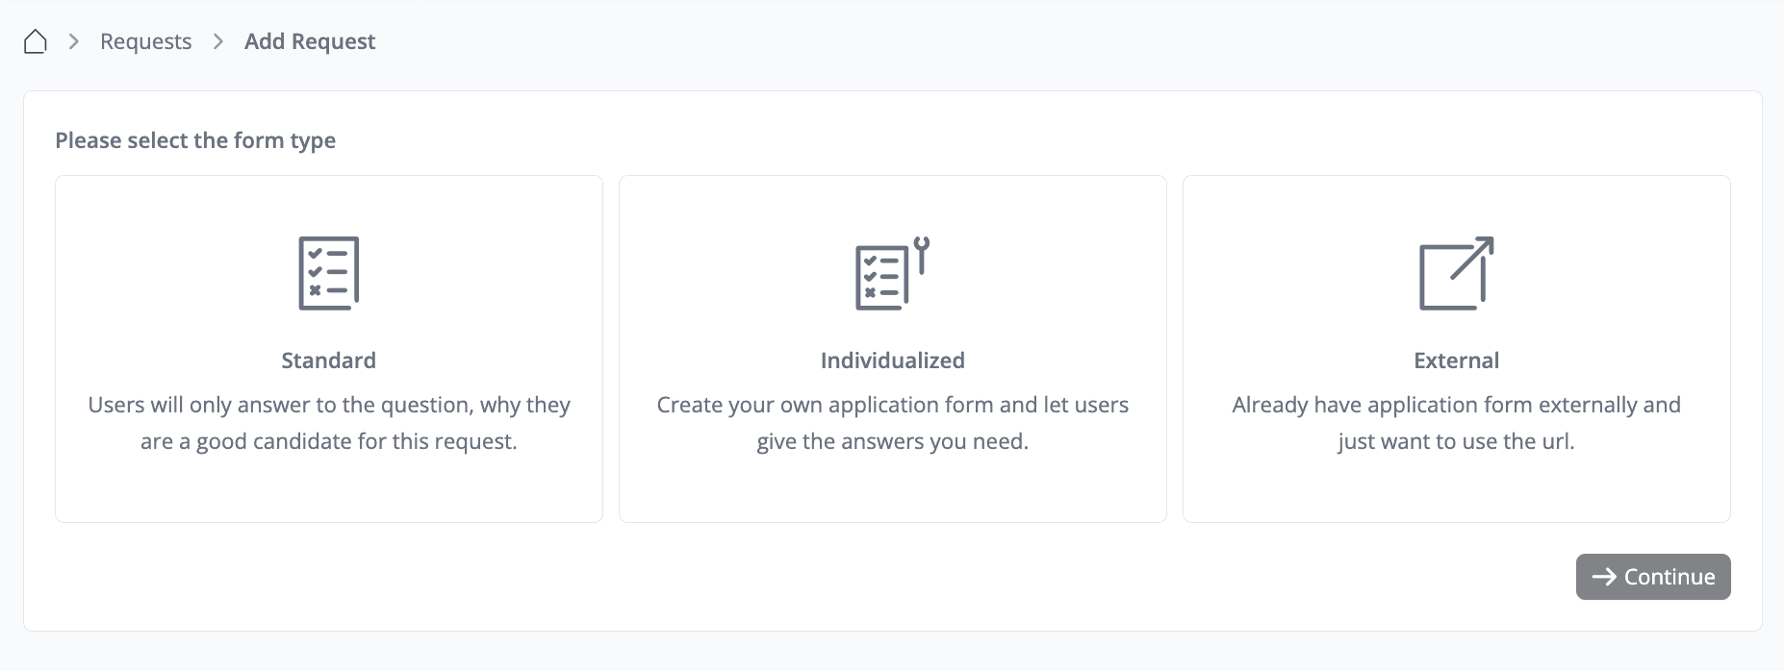Viewport: 1784px width, 671px height.
Task: Click empty space below External description
Action: (1456, 488)
